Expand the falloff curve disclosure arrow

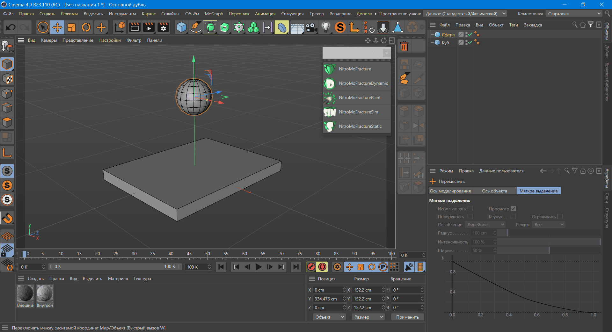coord(442,258)
